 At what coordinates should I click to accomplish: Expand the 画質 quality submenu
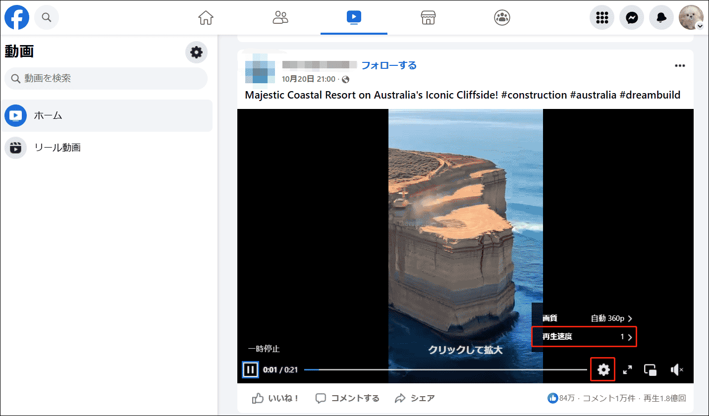[x=584, y=318]
